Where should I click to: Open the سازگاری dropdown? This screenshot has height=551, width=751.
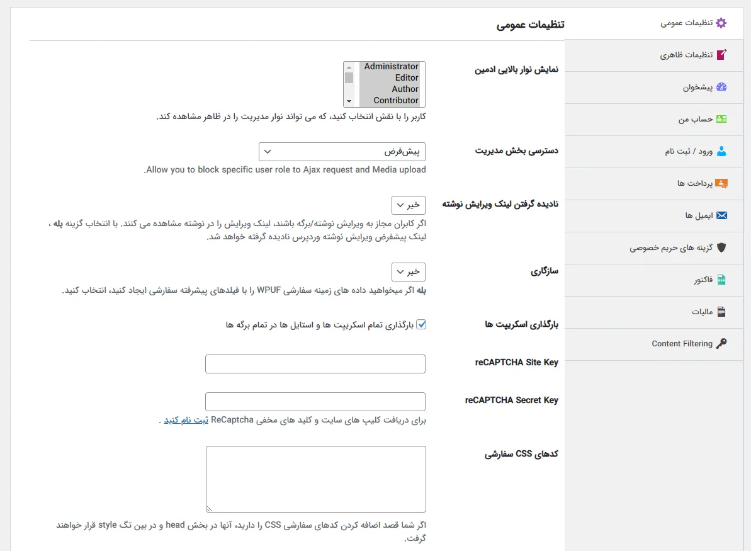coord(409,271)
